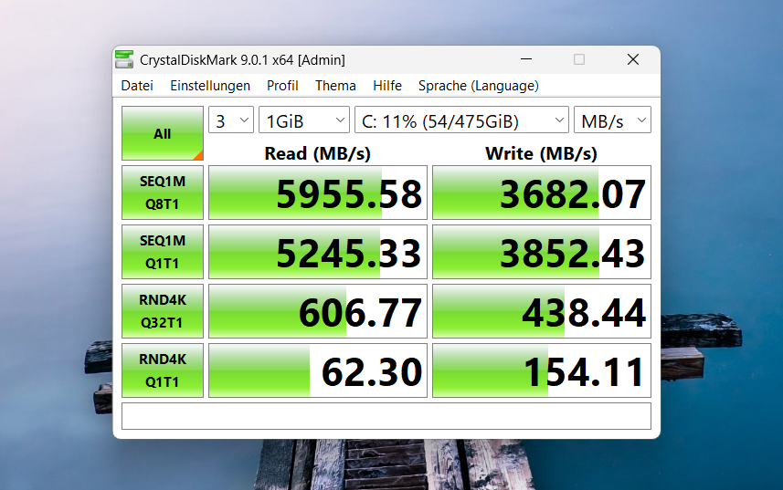This screenshot has height=490, width=783.
Task: Click the SEQ1M Q1T1 read result 5245.33
Action: (318, 252)
